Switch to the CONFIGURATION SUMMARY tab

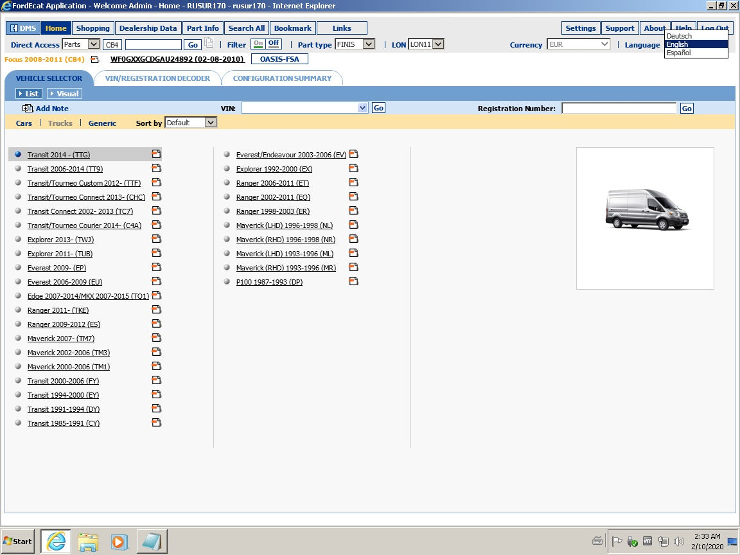281,77
